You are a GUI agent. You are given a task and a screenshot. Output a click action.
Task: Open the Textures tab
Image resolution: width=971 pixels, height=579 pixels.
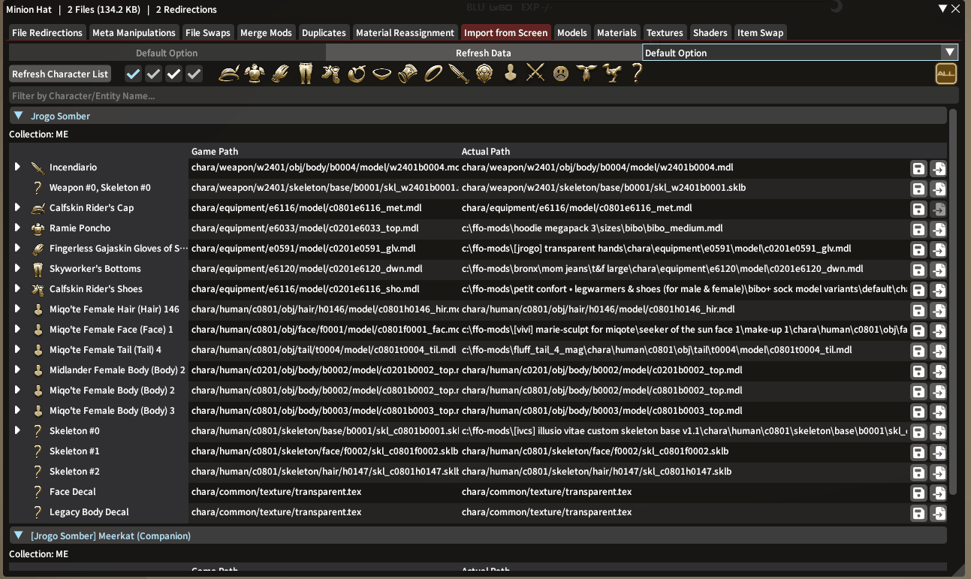click(665, 33)
